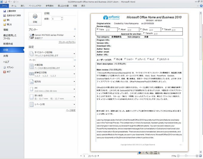Image resolution: width=203 pixels, height=159 pixels.
Task: Toggle the Shuic checkbox in preview
Action: pyautogui.click(x=141, y=29)
